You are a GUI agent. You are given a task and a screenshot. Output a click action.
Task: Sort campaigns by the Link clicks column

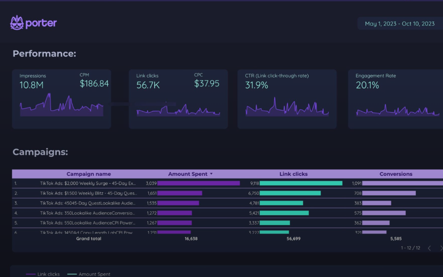(x=293, y=174)
